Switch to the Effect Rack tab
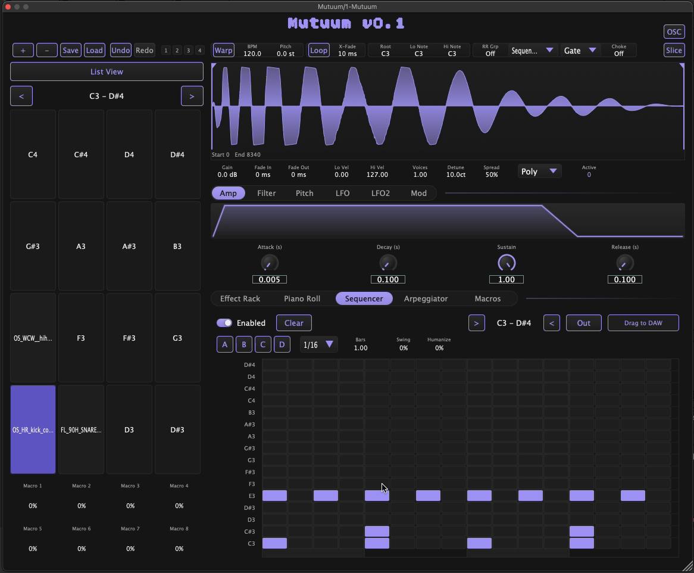The height and width of the screenshot is (573, 694). click(x=240, y=298)
